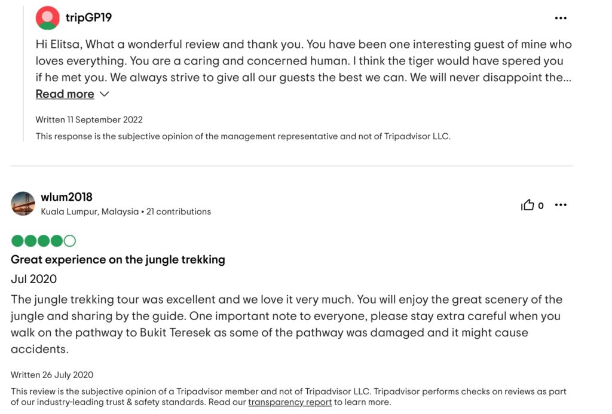Image resolution: width=612 pixels, height=414 pixels.
Task: Click the helpful vote count of 0
Action: (540, 206)
